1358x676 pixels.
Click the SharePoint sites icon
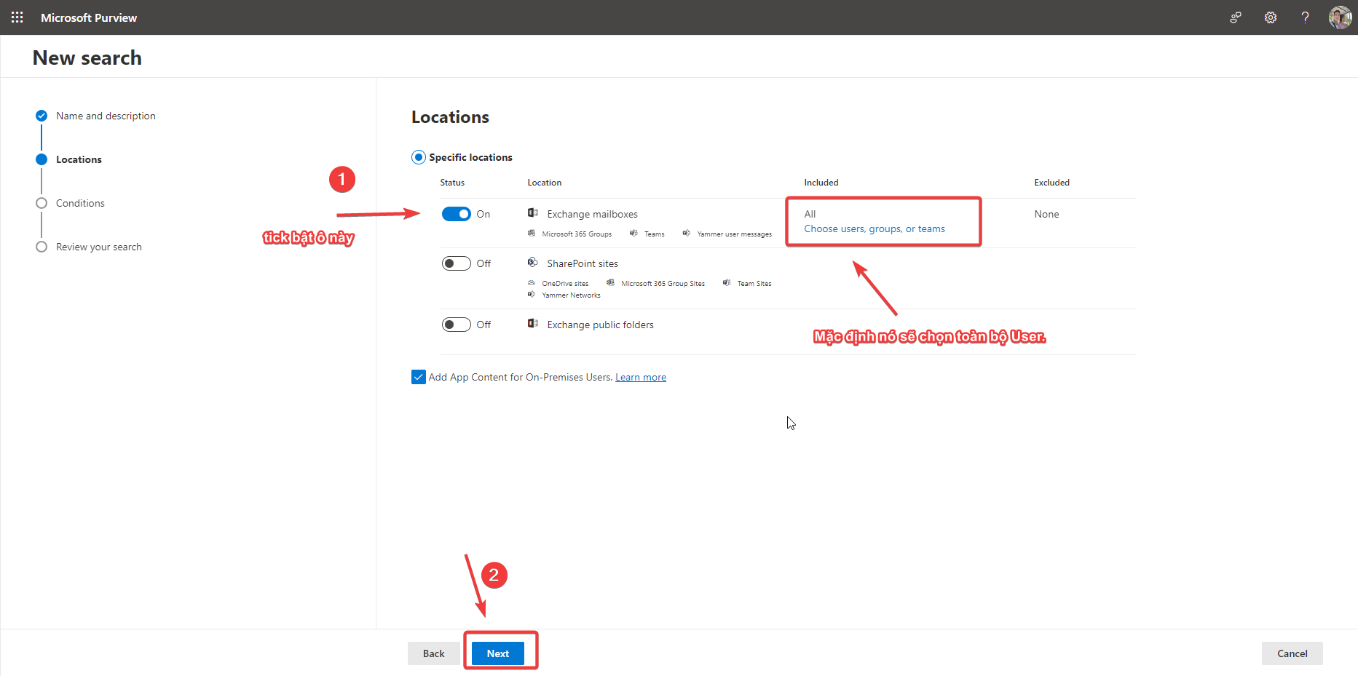coord(533,263)
